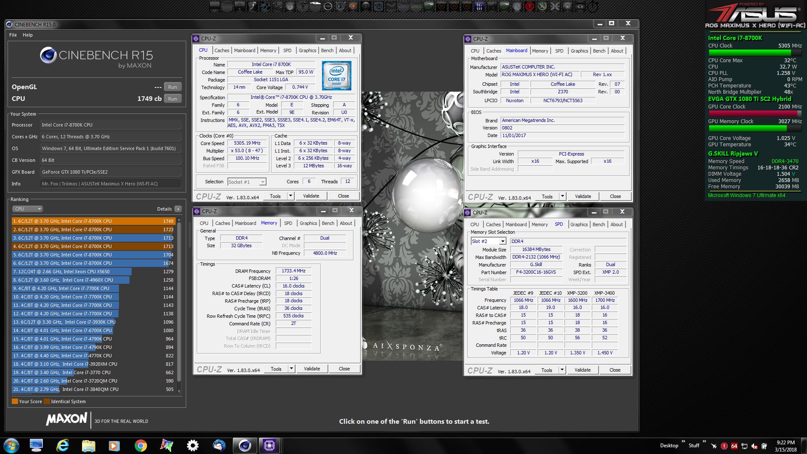Expand Tools dropdown arrow in CPU-Z SPD window
Viewport: 807px width, 454px height.
(562, 370)
